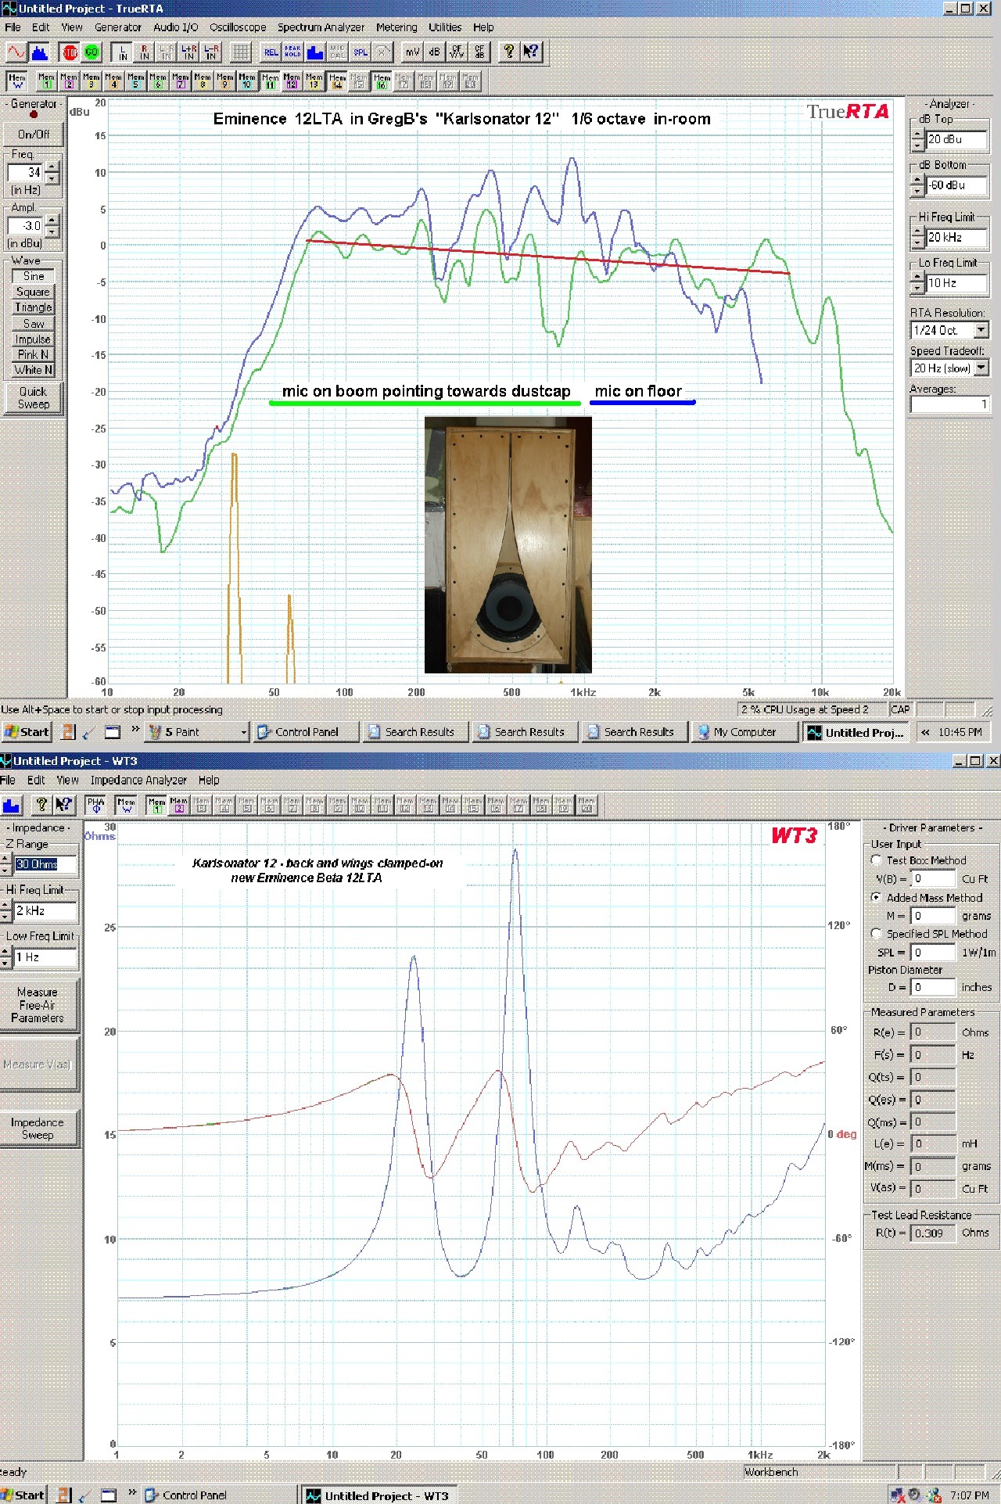1001x1504 pixels.
Task: Select R IN input icon
Action: (145, 52)
